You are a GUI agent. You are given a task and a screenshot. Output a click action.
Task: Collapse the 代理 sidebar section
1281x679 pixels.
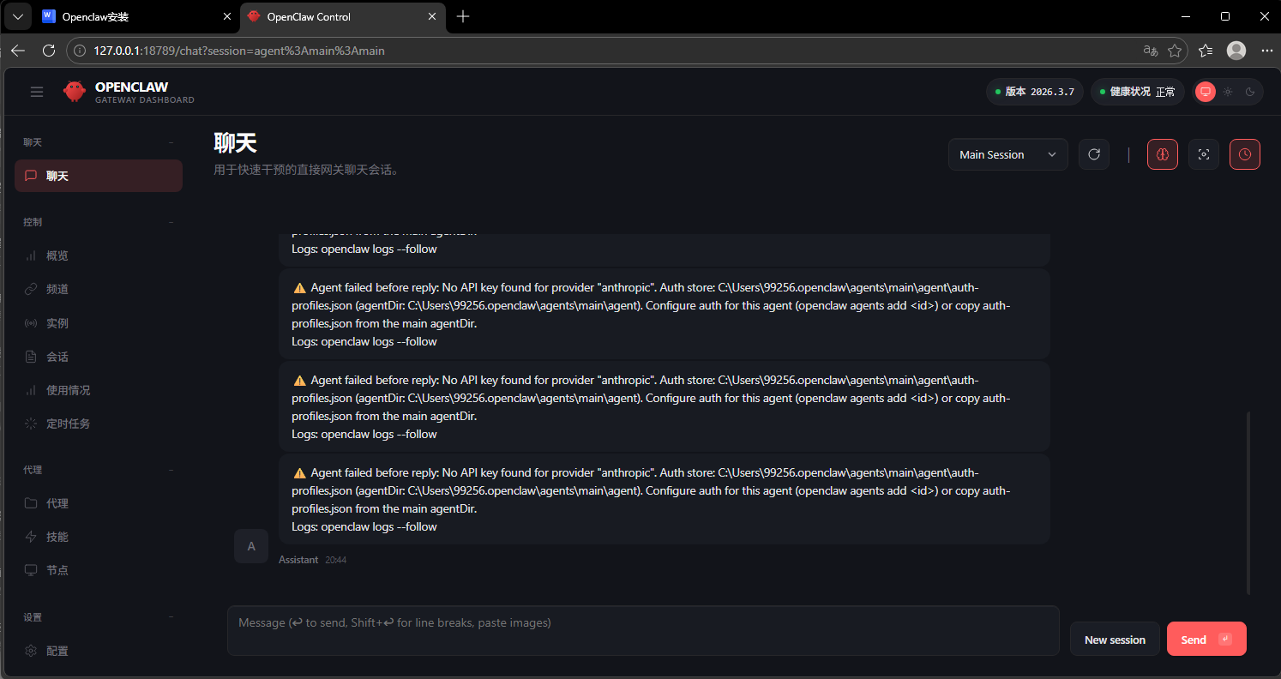[x=171, y=470]
